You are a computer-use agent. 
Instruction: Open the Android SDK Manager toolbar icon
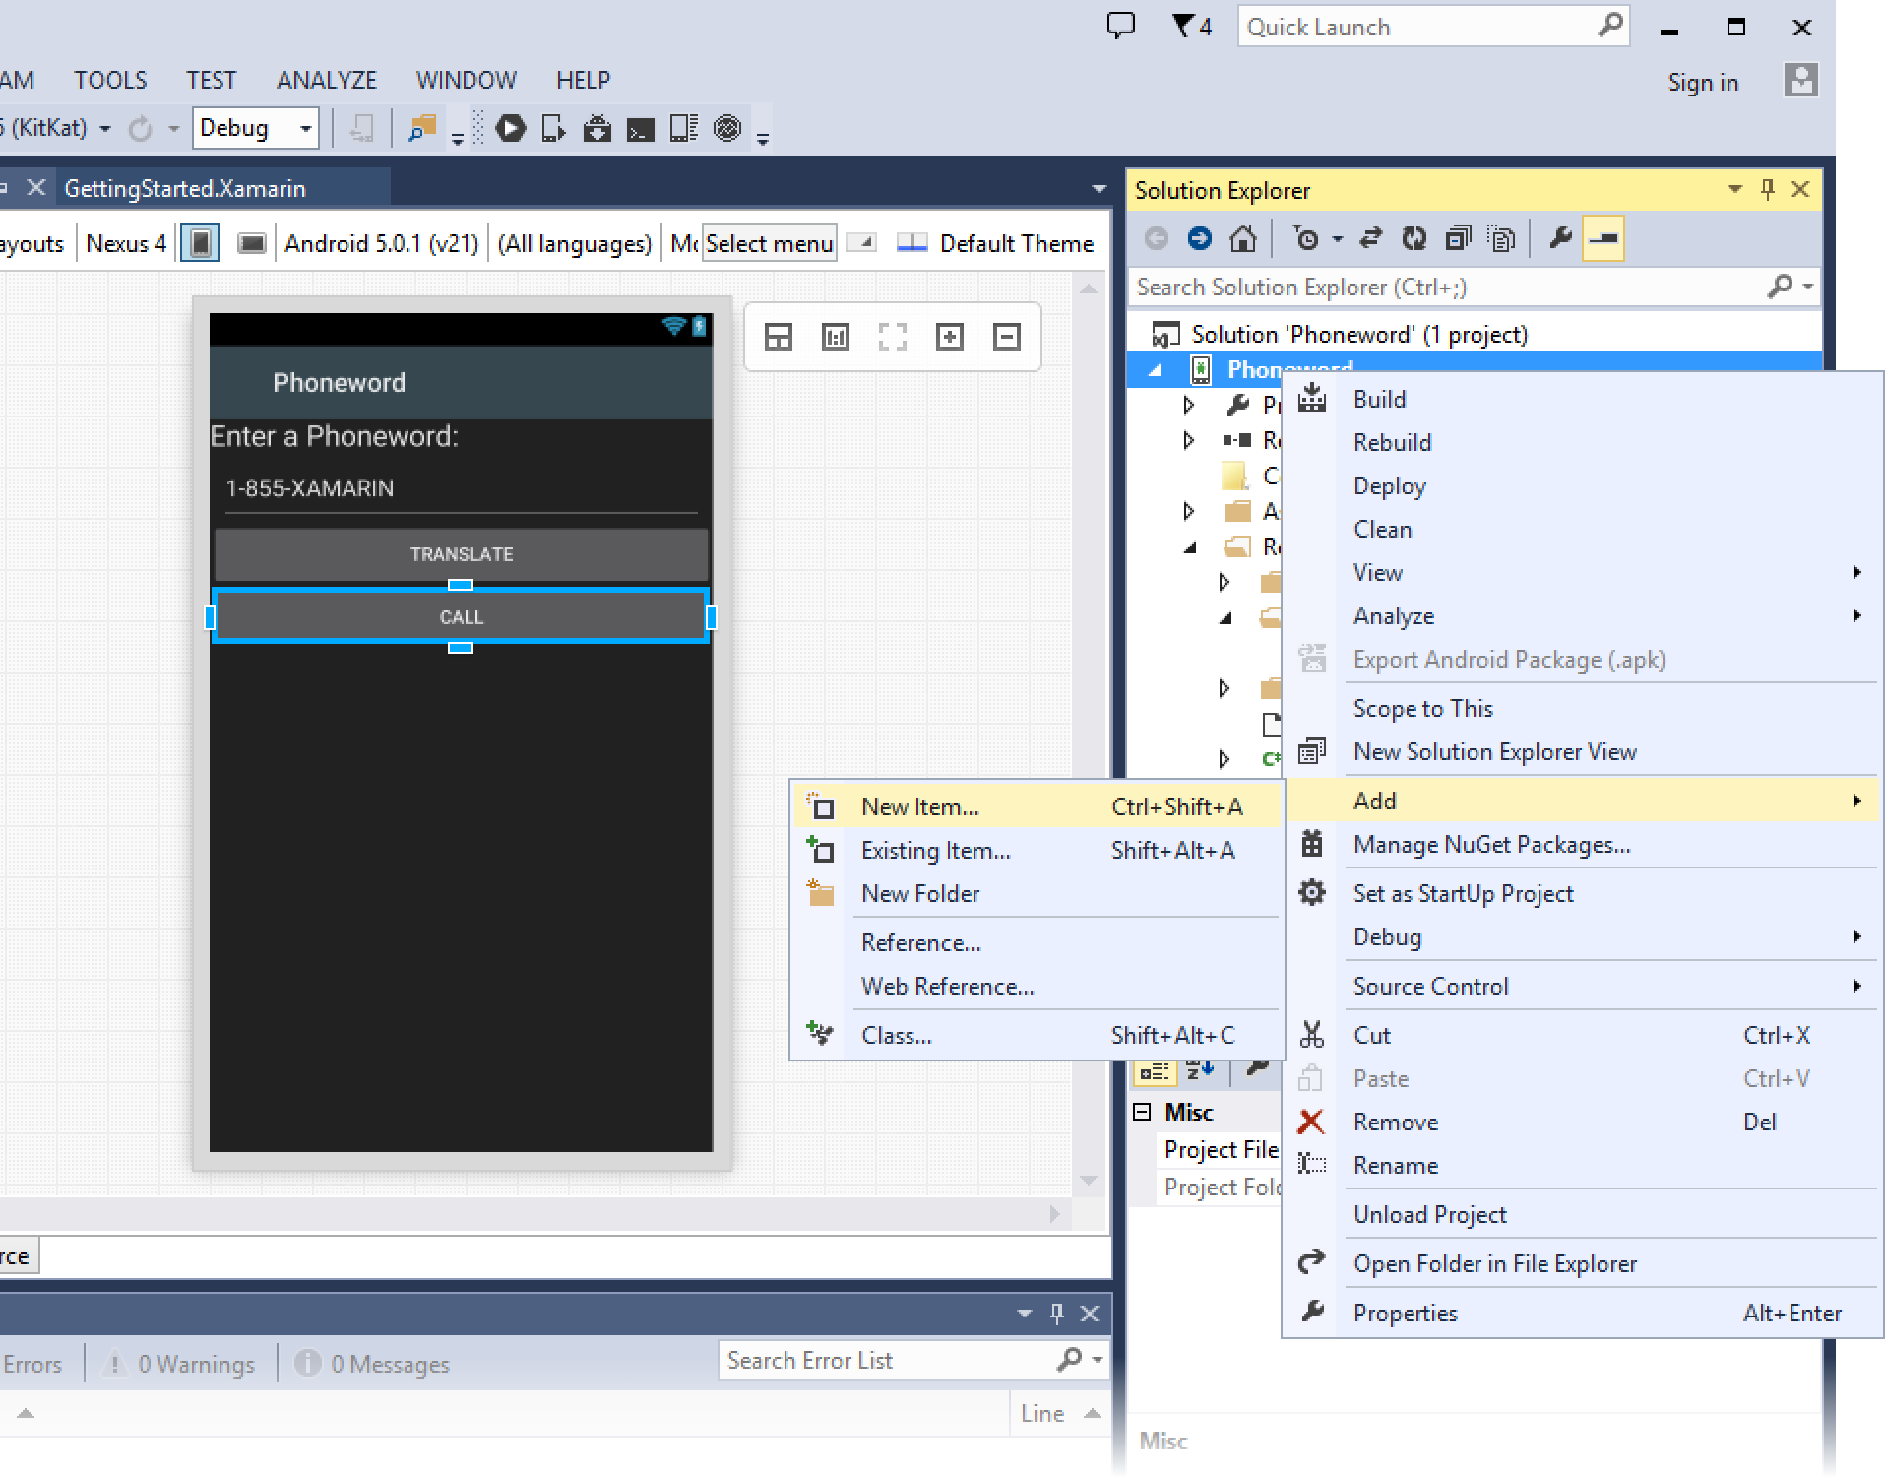[597, 128]
